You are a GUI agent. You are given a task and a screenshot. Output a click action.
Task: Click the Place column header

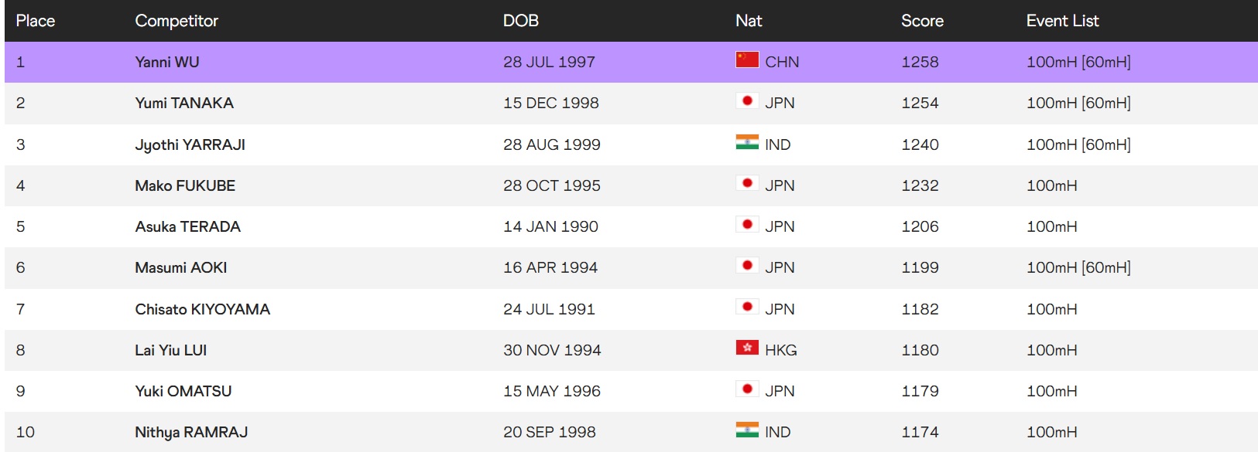click(36, 21)
